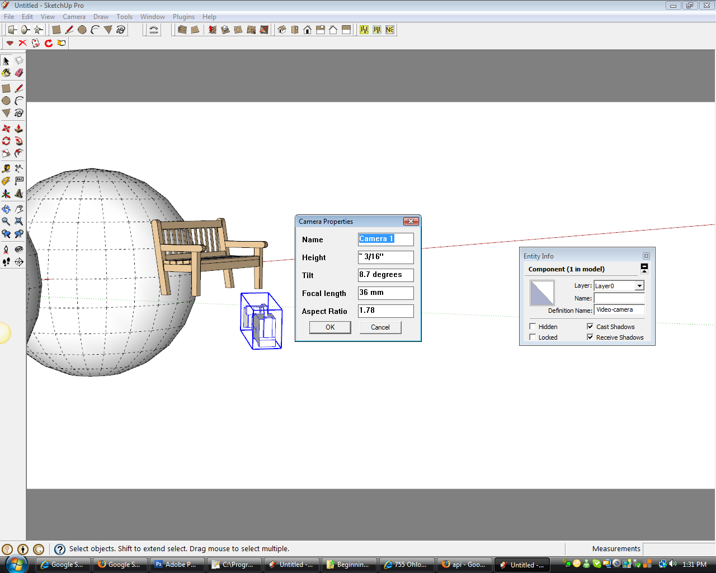Screen dimensions: 716x573
Task: Click the Aspect Ratio field
Action: 386,311
